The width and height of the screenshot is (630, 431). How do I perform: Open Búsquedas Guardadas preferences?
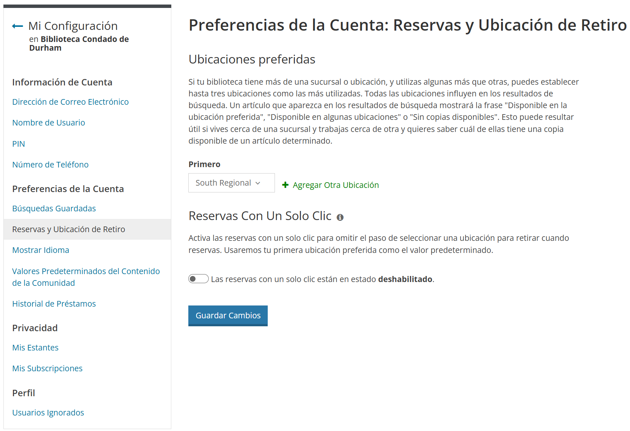(x=54, y=209)
